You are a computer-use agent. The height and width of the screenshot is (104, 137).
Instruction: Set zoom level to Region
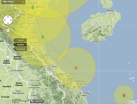coord(20,45)
